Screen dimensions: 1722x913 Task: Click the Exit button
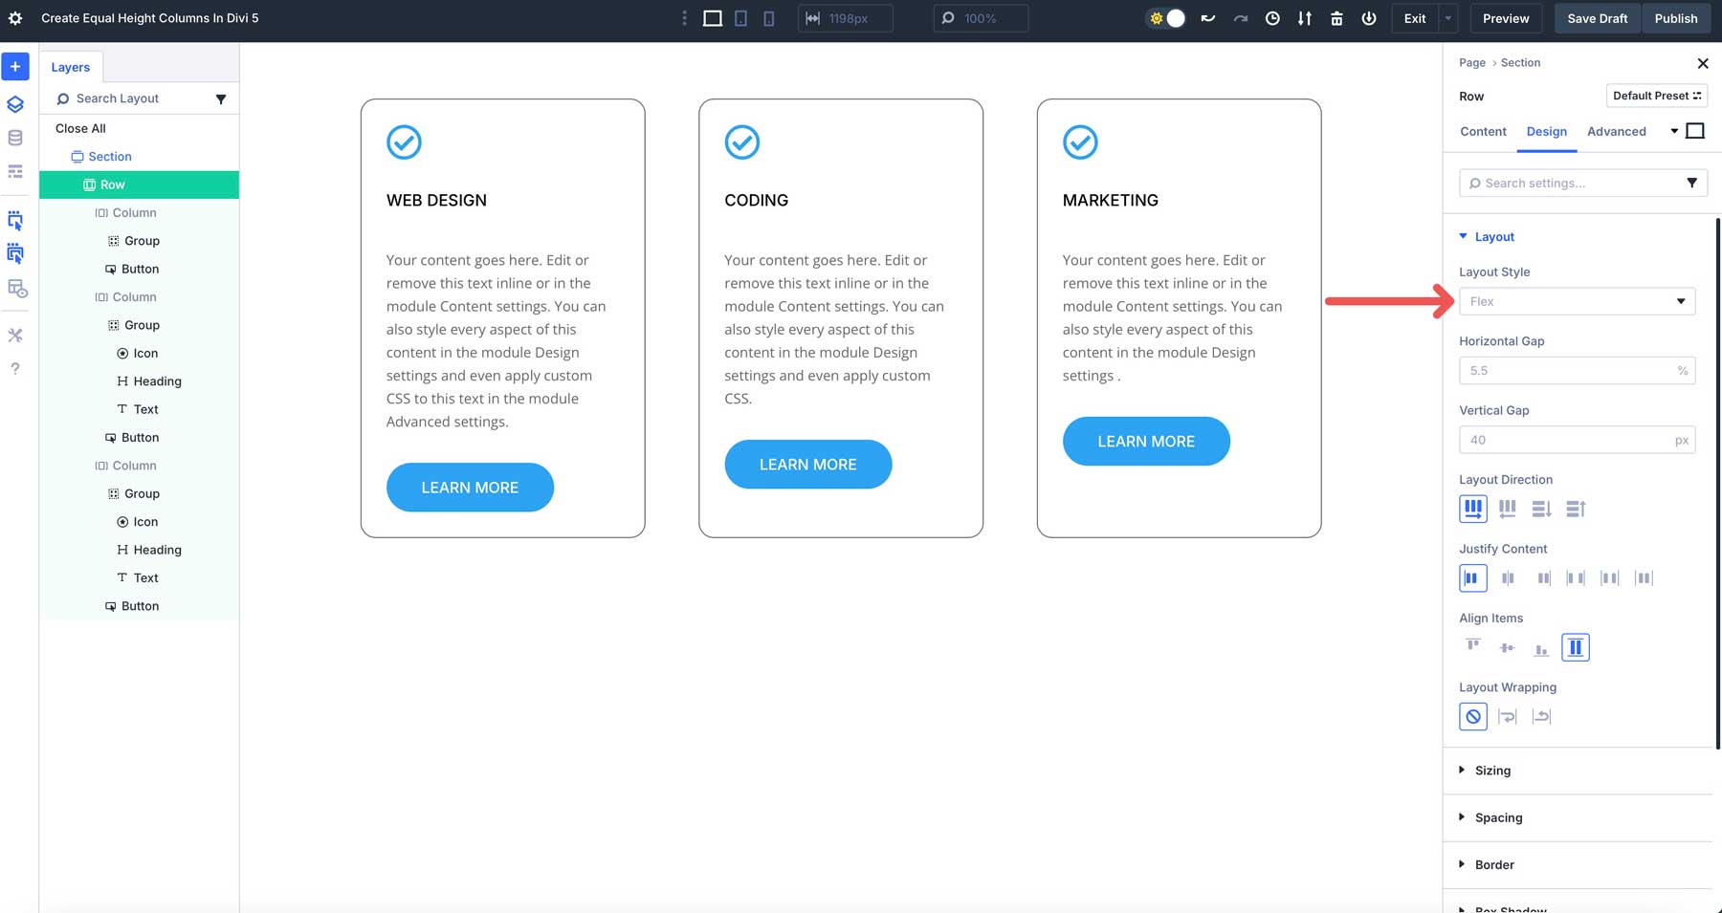(x=1415, y=18)
